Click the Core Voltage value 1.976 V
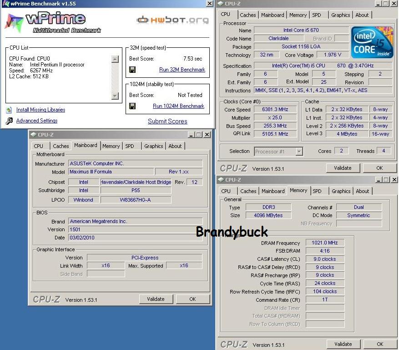 tap(332, 55)
